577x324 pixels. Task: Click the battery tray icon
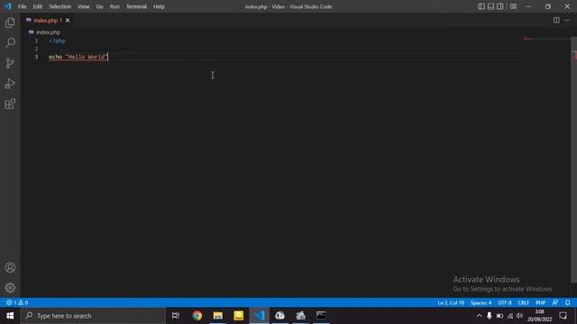pyautogui.click(x=499, y=316)
